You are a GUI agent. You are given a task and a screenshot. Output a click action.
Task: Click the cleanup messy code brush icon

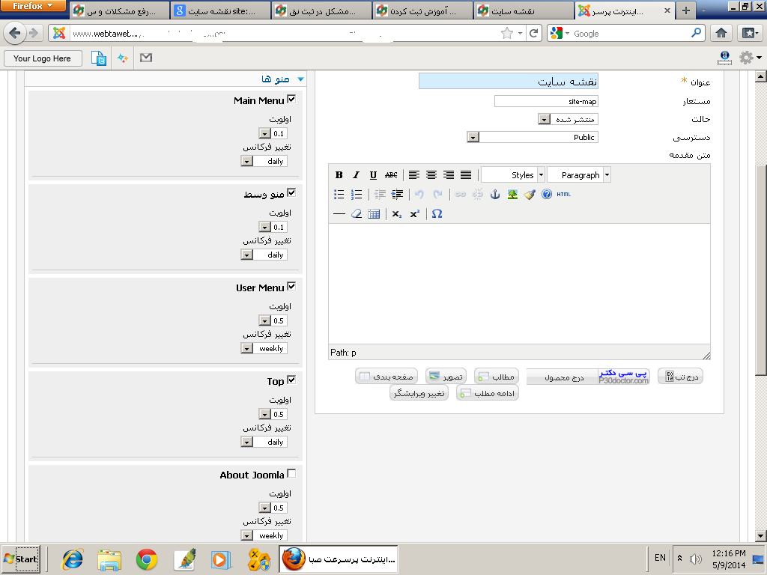coord(530,195)
